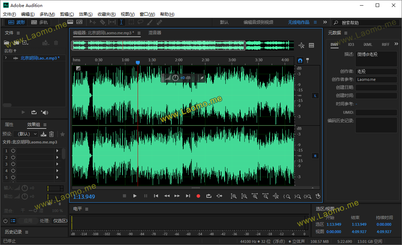The width and height of the screenshot is (402, 245).
Task: Open the 文件(F) menu
Action: tap(9, 14)
